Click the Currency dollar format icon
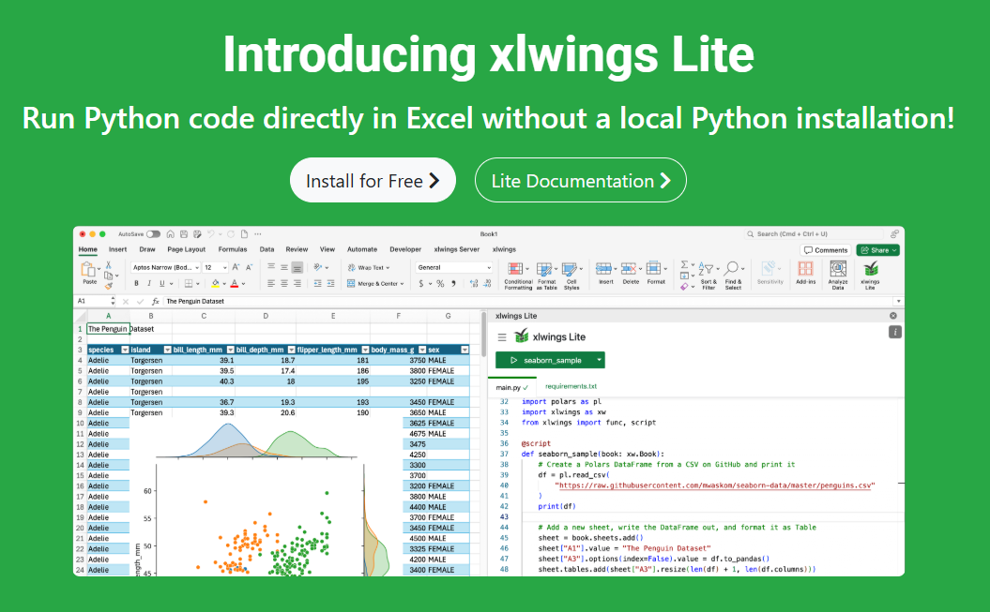990x612 pixels. click(421, 284)
